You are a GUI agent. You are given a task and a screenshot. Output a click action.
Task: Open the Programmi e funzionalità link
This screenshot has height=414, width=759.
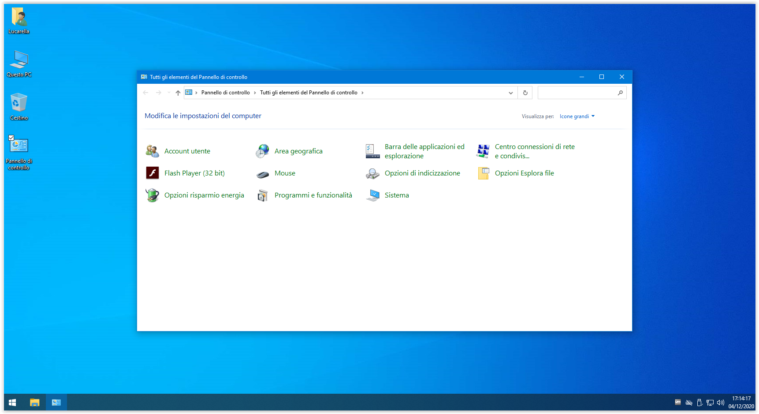313,195
